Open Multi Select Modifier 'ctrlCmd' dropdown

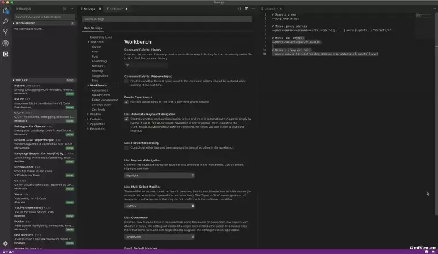159,206
